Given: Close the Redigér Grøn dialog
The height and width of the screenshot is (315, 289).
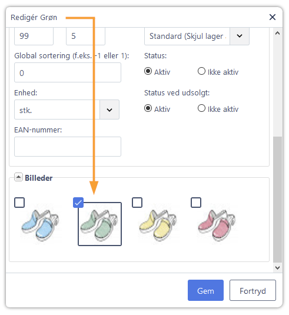Looking at the screenshot, I should tap(272, 17).
